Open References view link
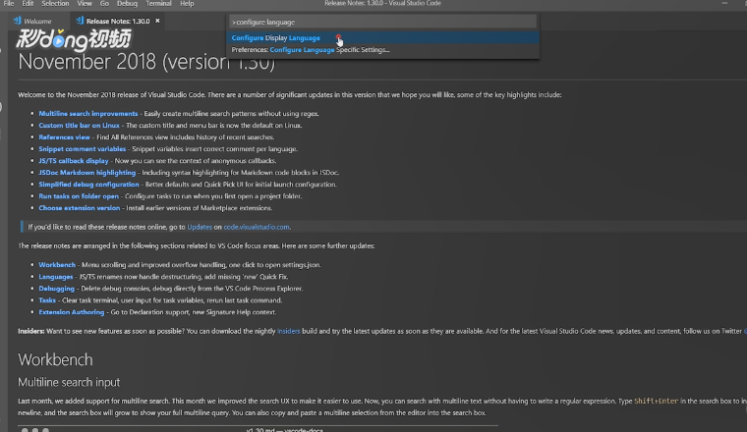The height and width of the screenshot is (432, 747). coord(64,137)
